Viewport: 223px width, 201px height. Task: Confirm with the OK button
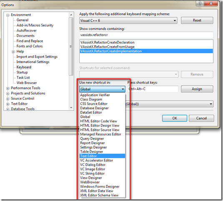click(175, 118)
